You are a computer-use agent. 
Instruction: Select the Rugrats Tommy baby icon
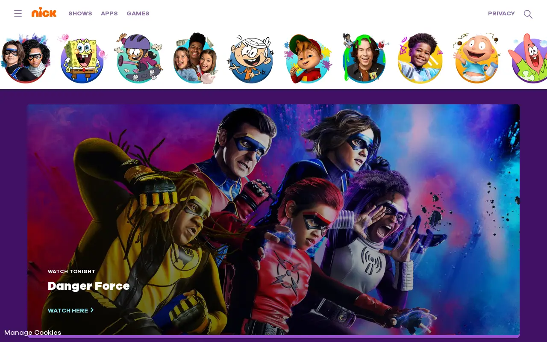[476, 58]
